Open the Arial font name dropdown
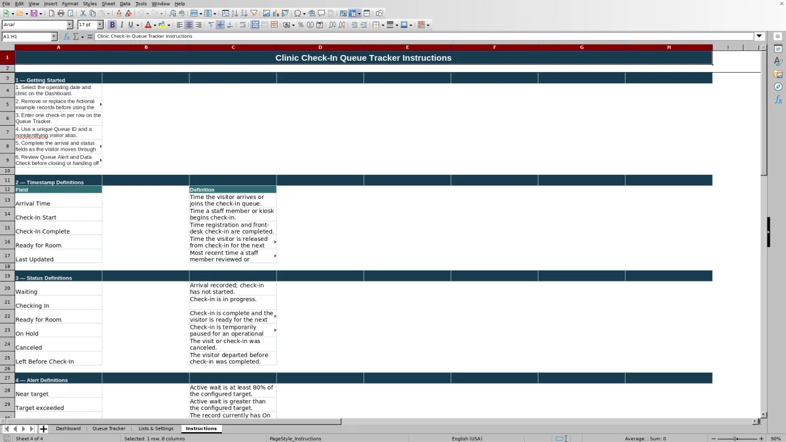The width and height of the screenshot is (786, 442). pyautogui.click(x=69, y=25)
